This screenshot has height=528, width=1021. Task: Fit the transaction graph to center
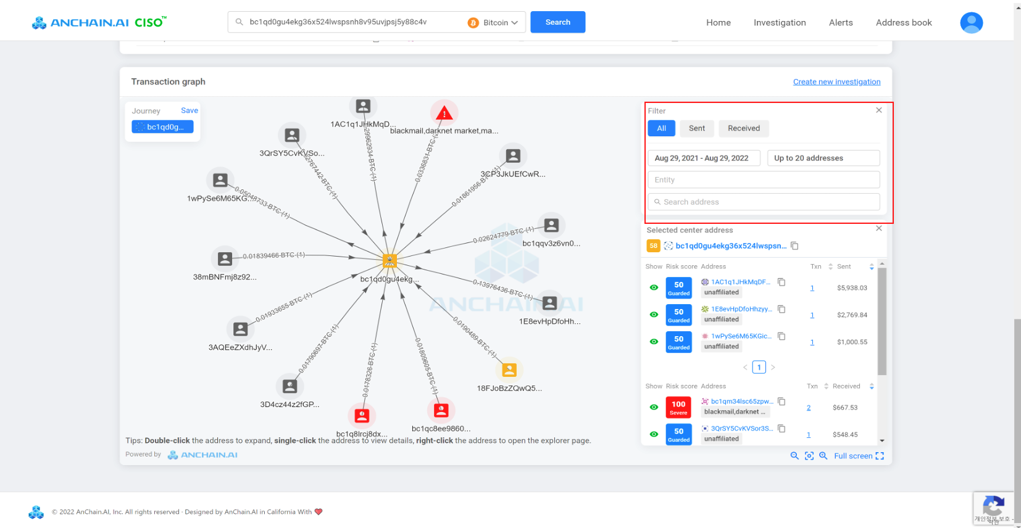(x=809, y=456)
